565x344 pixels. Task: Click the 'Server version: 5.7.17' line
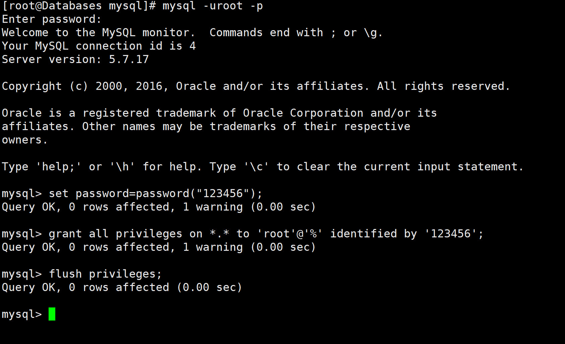point(75,59)
